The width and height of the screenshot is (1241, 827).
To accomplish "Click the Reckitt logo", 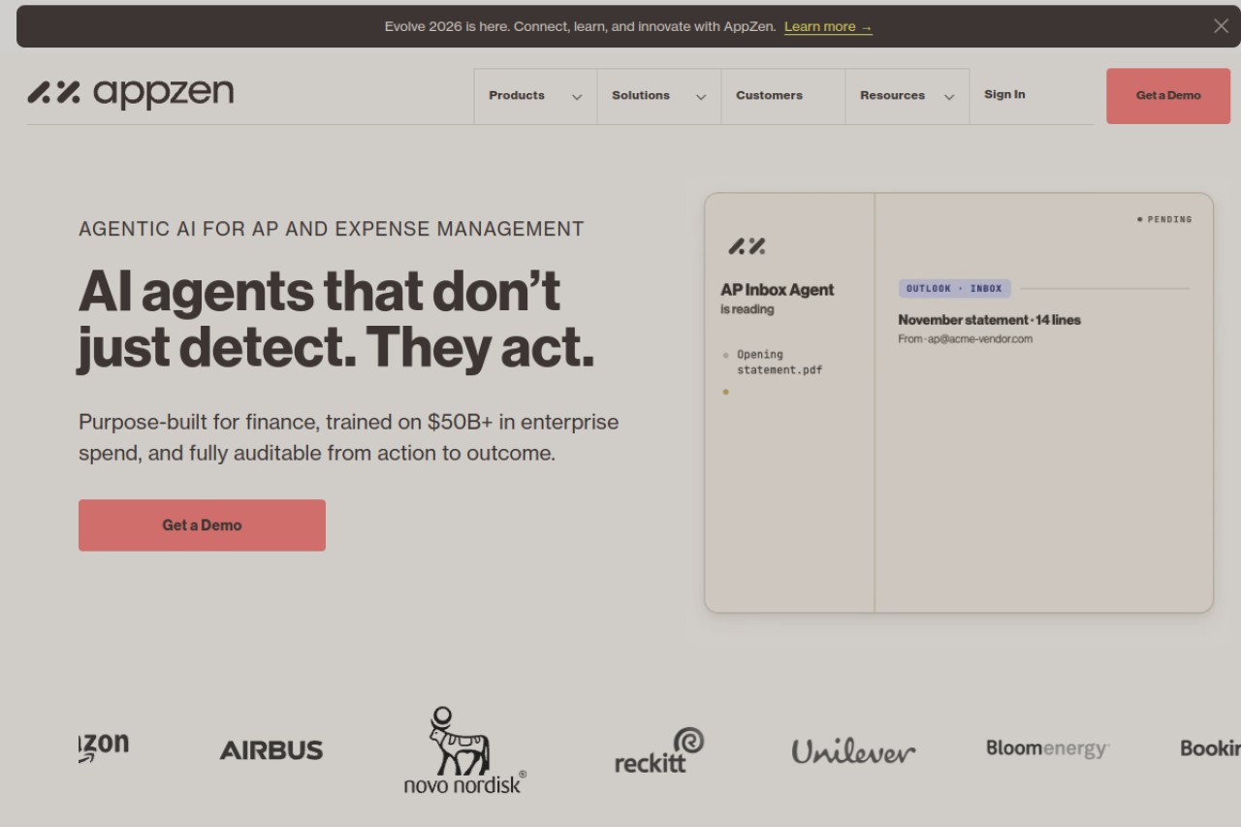I will point(659,750).
